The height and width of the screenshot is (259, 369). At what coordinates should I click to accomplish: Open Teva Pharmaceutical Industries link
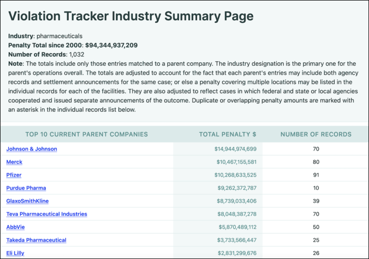point(46,214)
